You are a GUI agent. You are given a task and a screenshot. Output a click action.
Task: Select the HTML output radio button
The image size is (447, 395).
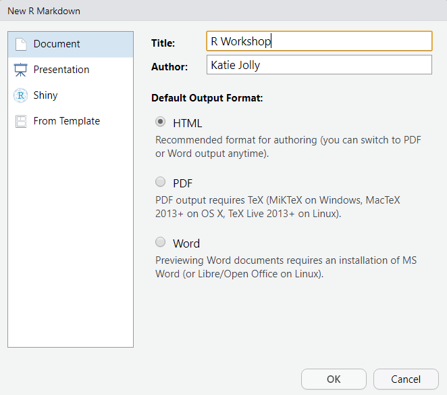coord(160,122)
